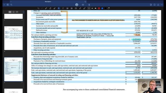
Task: Choose the thinnest stroke width
Action: pyautogui.click(x=89, y=8)
